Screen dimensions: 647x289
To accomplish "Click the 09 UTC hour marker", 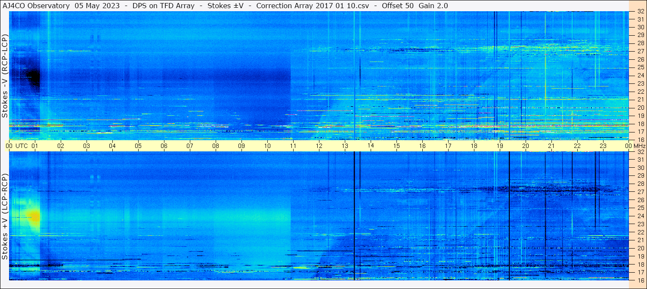I will 241,146.
